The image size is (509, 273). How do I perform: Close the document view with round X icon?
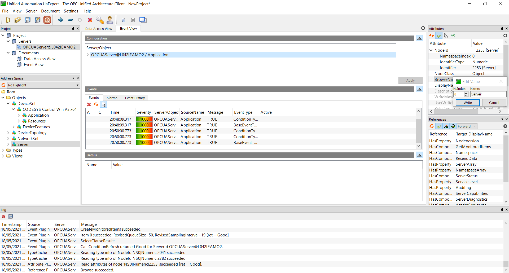(423, 28)
